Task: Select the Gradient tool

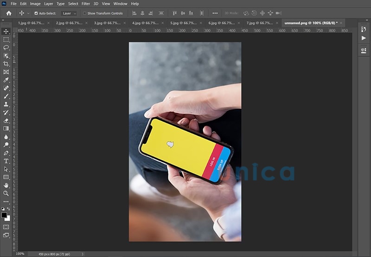Action: pyautogui.click(x=6, y=128)
